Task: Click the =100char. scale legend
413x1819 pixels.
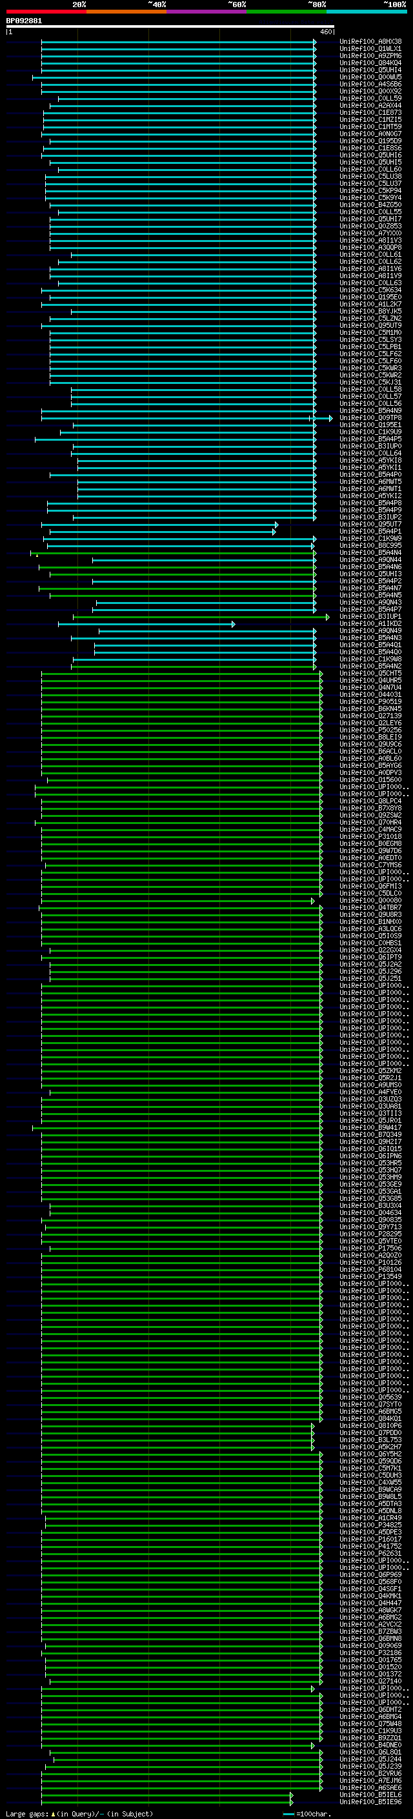Action: 308,1813
